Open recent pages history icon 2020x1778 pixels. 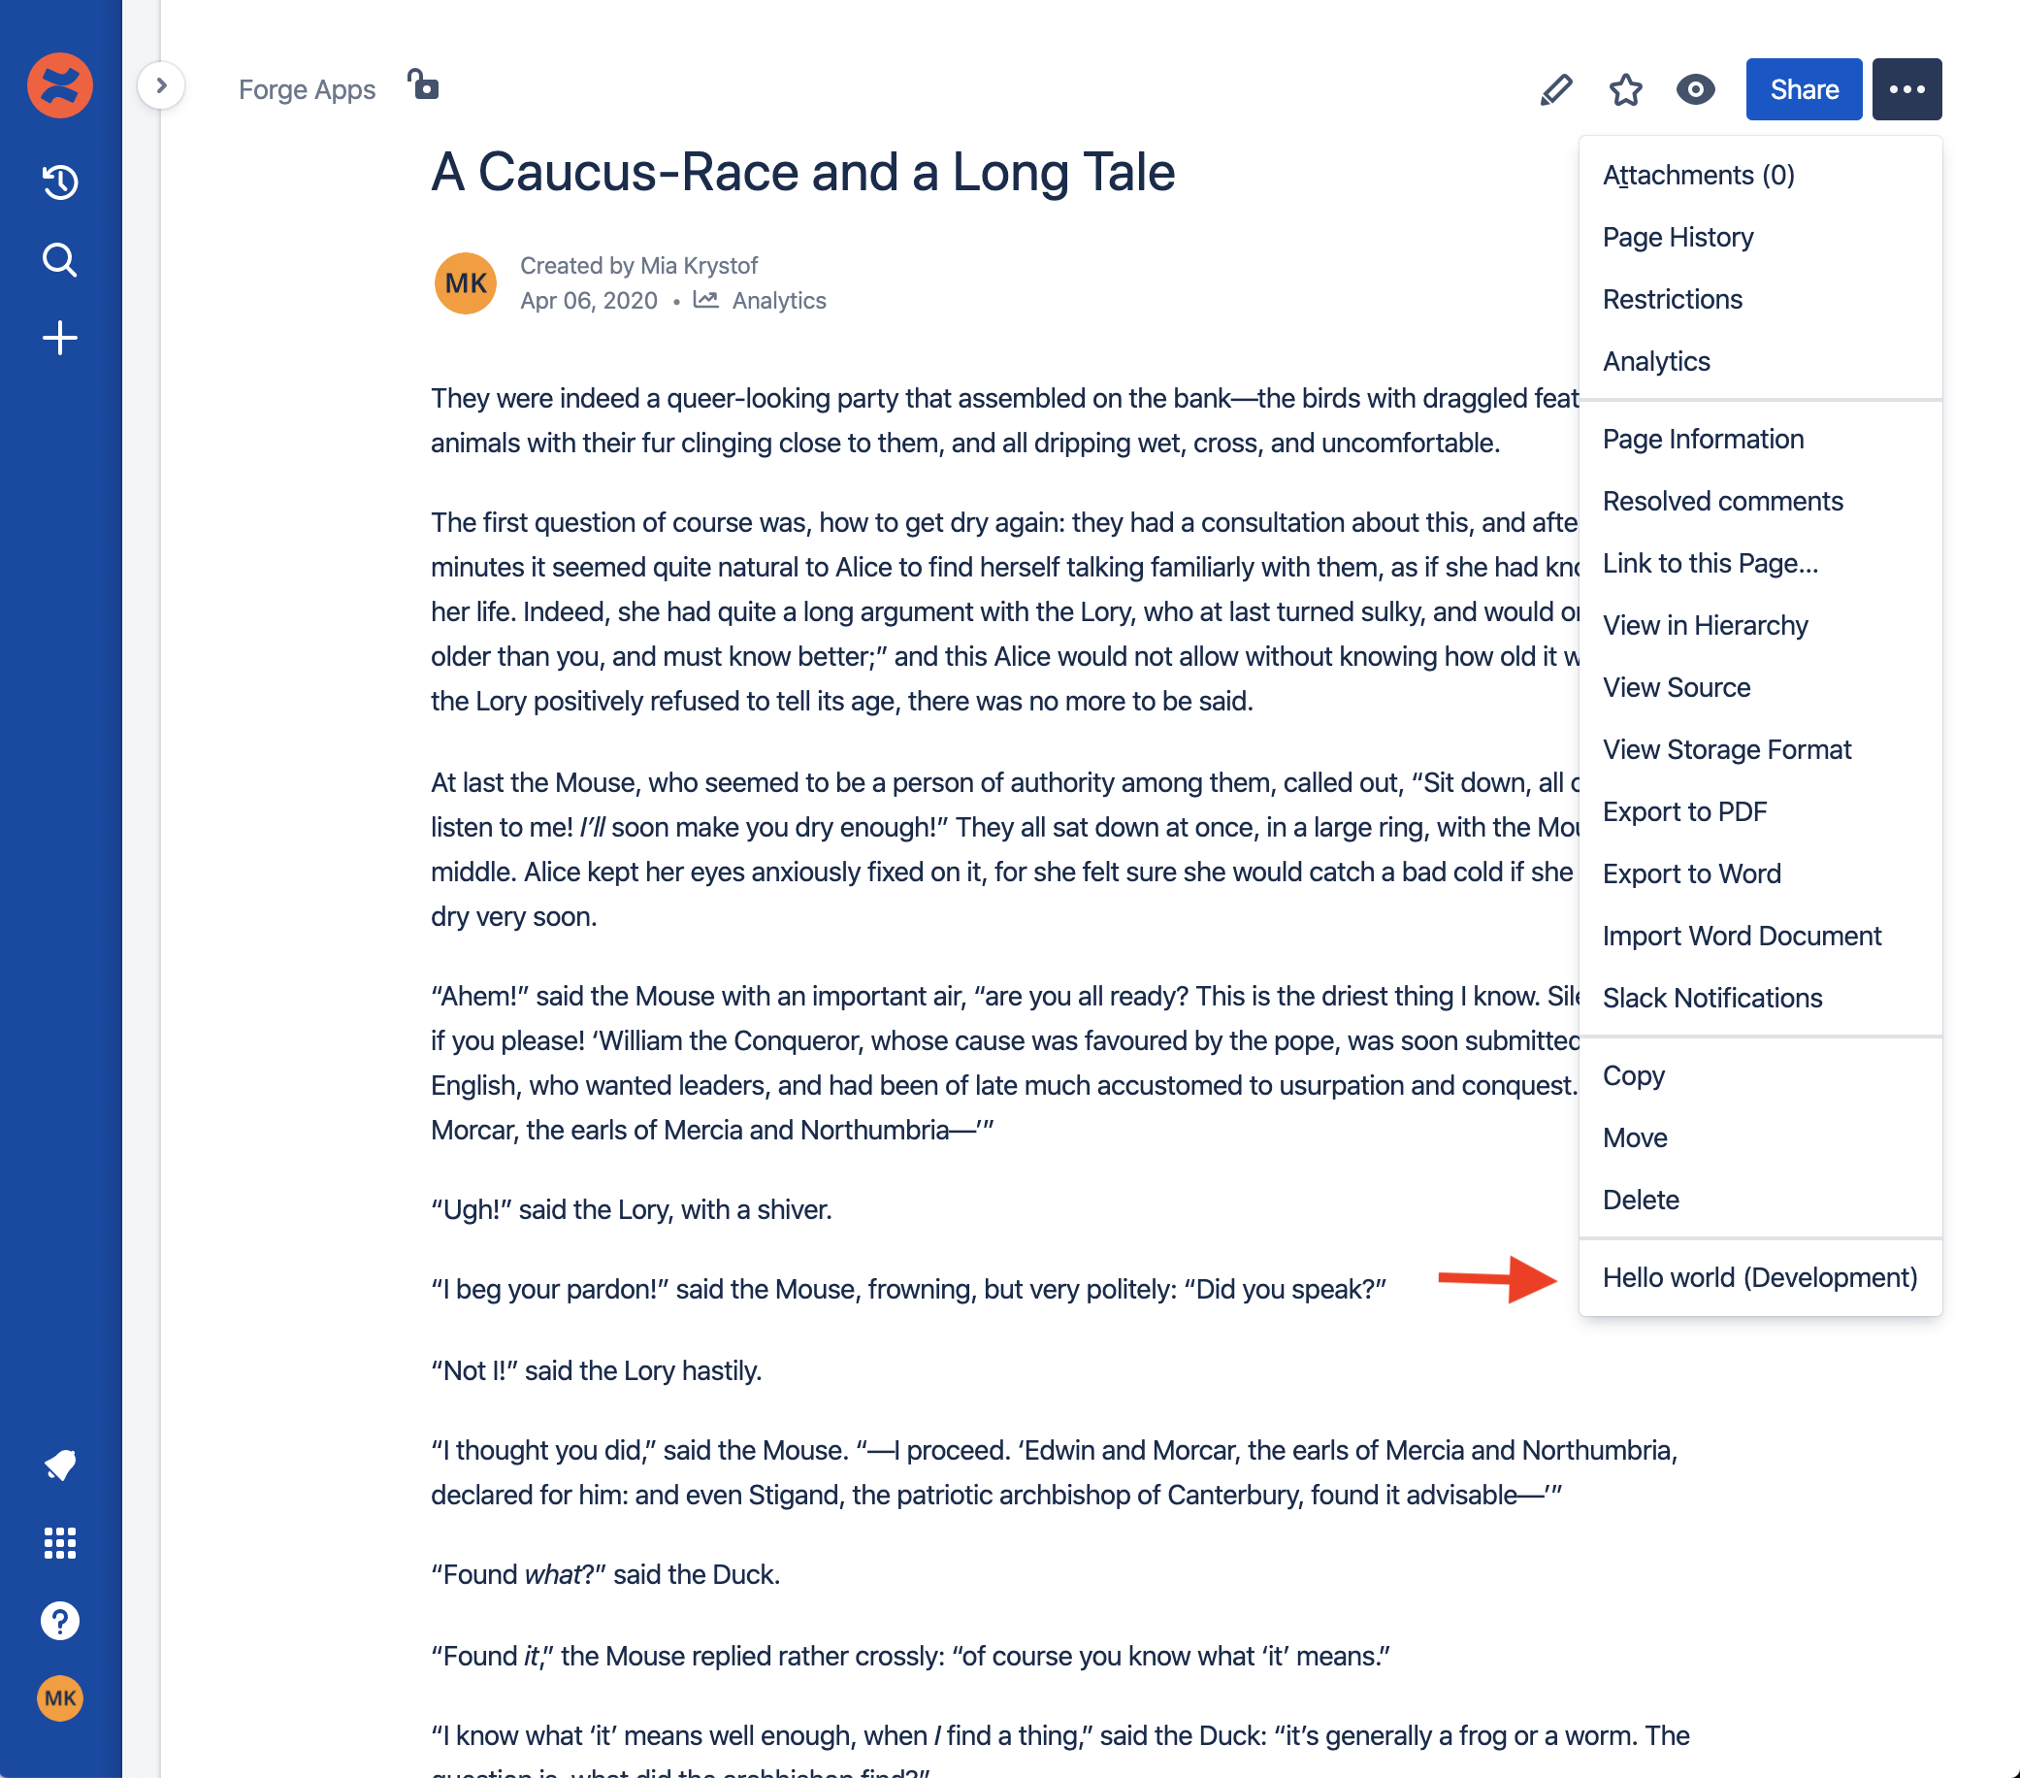pyautogui.click(x=59, y=182)
